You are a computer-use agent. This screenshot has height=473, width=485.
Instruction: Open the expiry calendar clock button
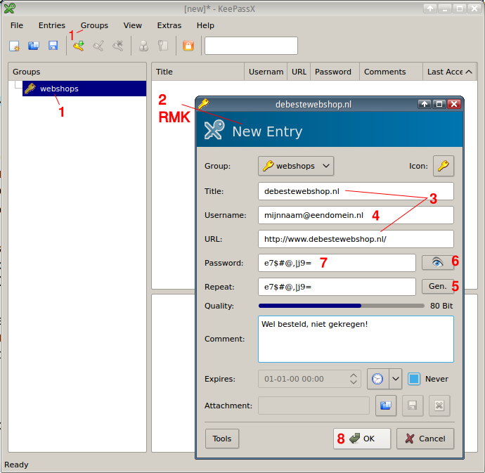[x=377, y=379]
